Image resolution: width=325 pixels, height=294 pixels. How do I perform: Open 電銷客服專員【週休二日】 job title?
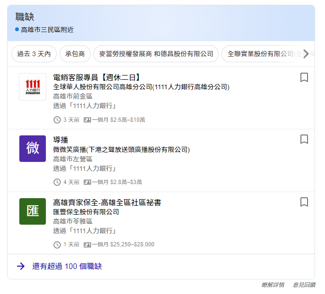pos(97,78)
